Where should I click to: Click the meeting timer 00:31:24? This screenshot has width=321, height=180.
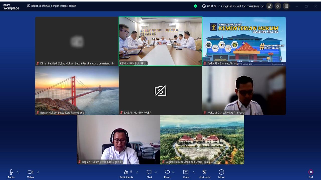click(x=212, y=6)
